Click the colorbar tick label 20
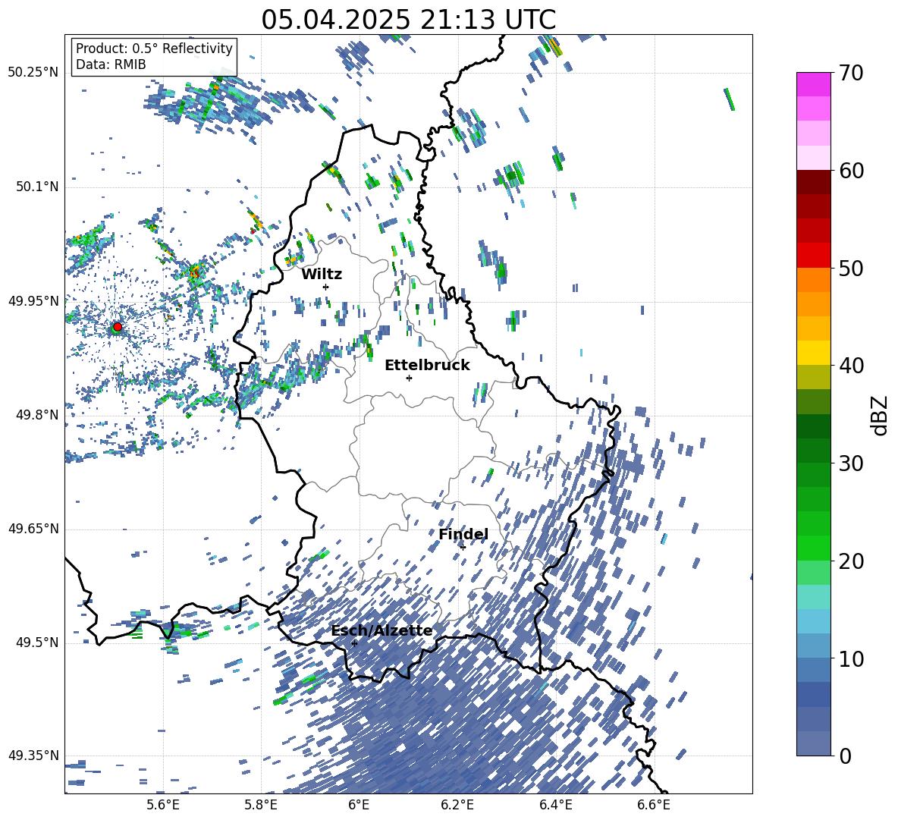The width and height of the screenshot is (898, 820). 850,561
